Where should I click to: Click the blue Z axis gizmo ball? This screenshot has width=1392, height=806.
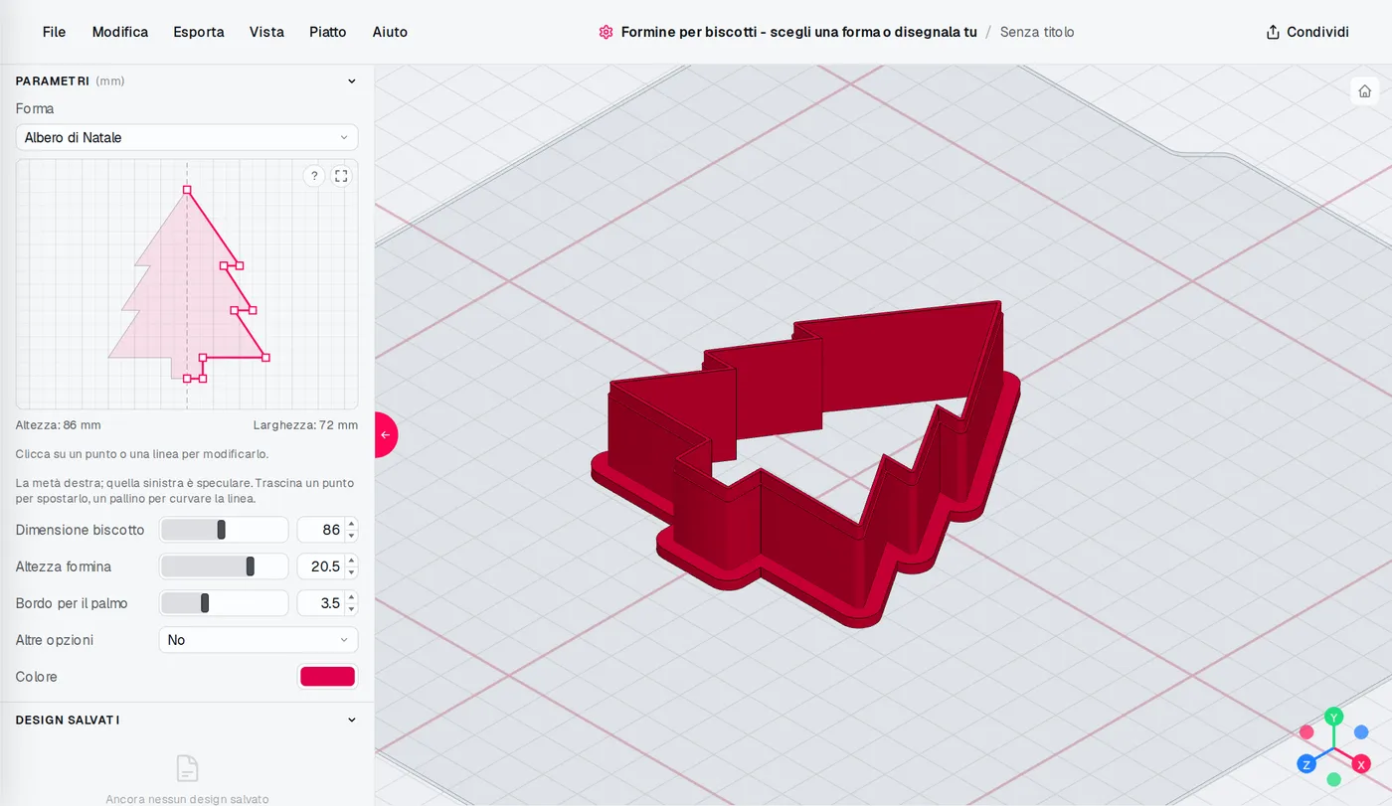1306,764
